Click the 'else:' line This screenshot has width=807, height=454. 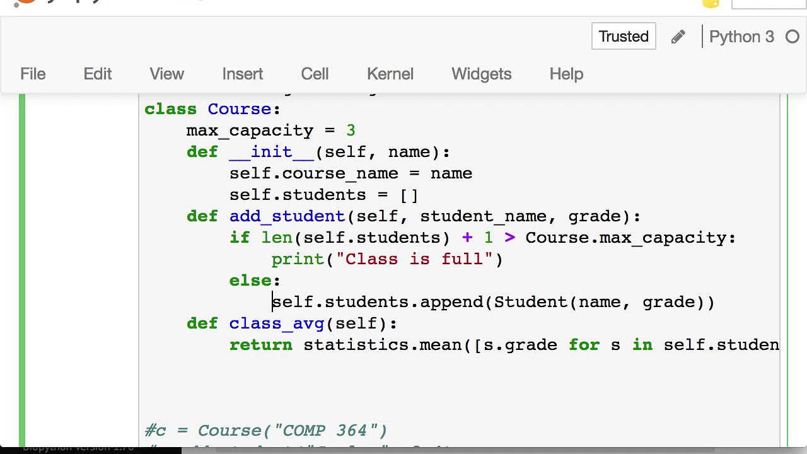point(255,281)
